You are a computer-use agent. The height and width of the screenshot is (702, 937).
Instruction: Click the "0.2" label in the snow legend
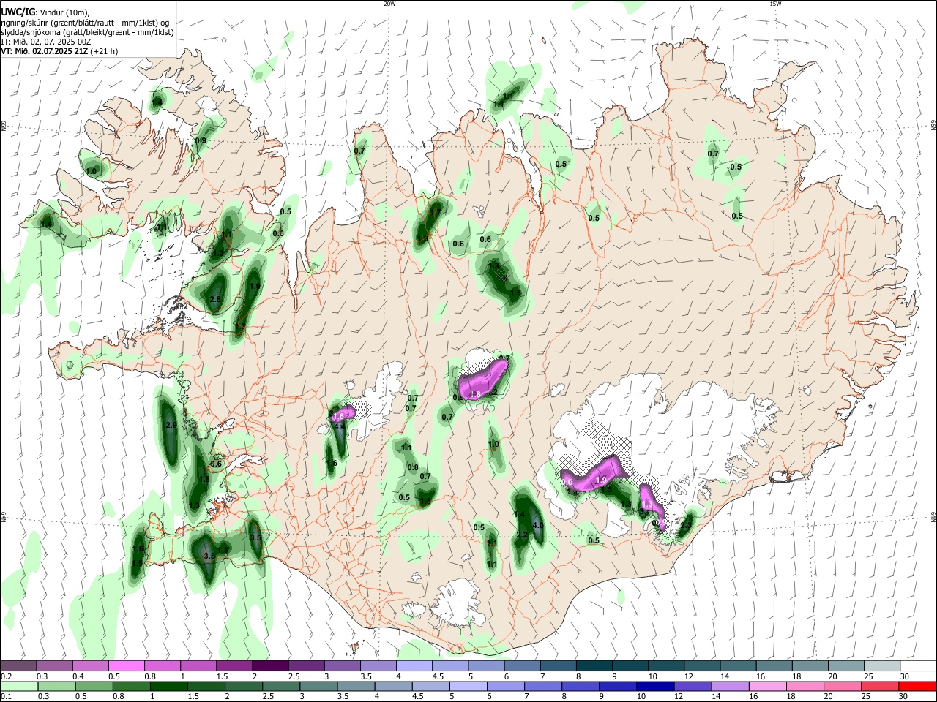[6, 676]
